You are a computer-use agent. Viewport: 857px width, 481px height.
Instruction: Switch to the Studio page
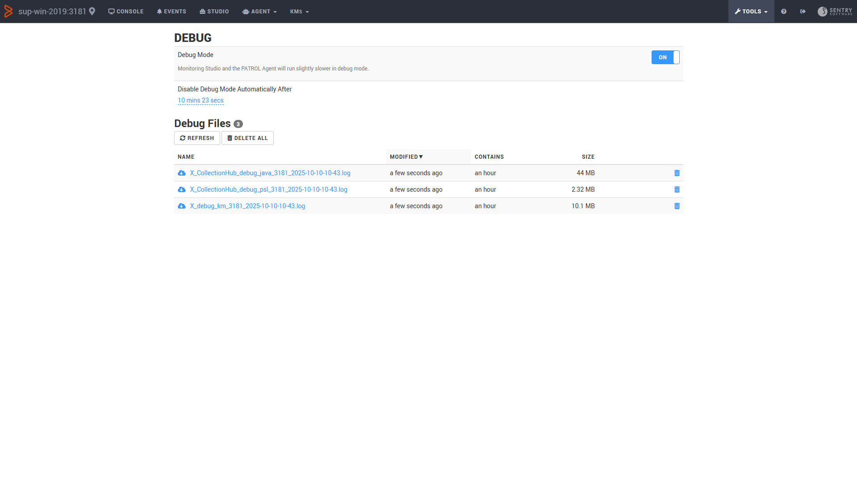click(x=214, y=12)
